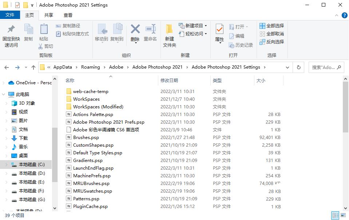Select Pictures (图片) in tree

(20, 121)
